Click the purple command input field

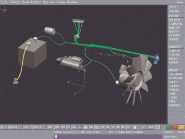click(108, 136)
